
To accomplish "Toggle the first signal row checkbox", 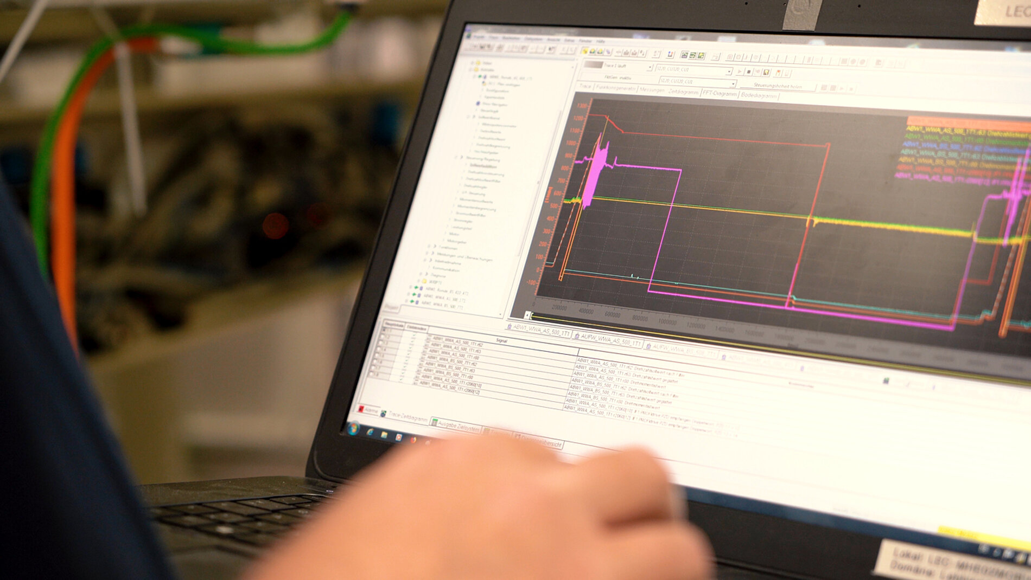I will pyautogui.click(x=385, y=331).
